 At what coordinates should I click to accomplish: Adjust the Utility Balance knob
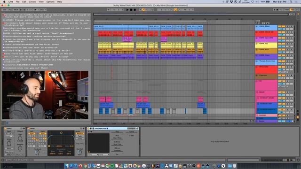point(20,148)
